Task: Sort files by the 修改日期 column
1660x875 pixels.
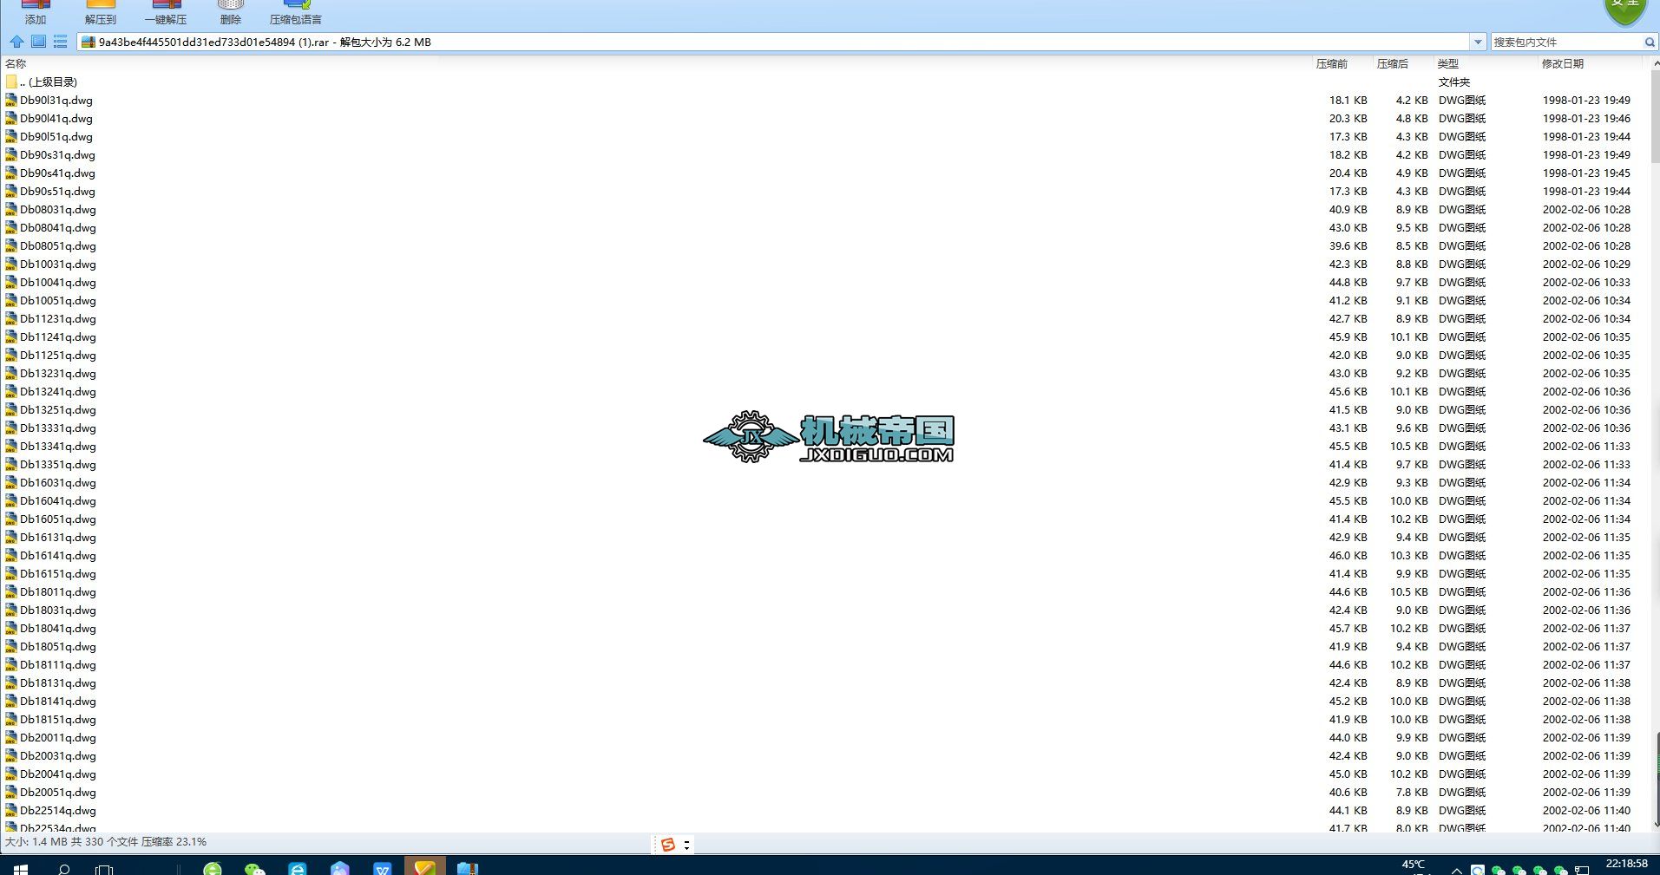Action: click(x=1562, y=62)
